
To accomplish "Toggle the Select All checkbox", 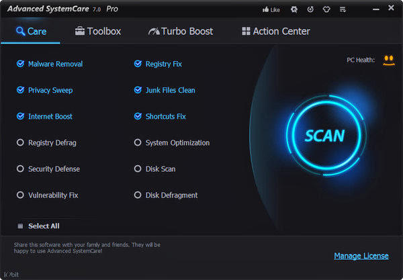I will [x=20, y=226].
